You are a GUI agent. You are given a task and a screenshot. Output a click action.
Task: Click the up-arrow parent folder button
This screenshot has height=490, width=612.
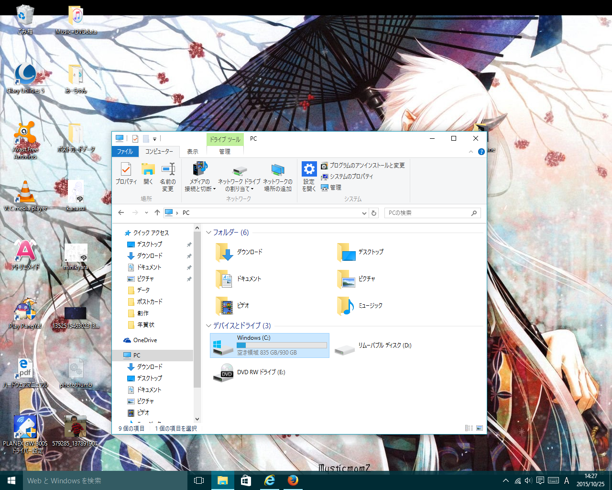coord(157,213)
